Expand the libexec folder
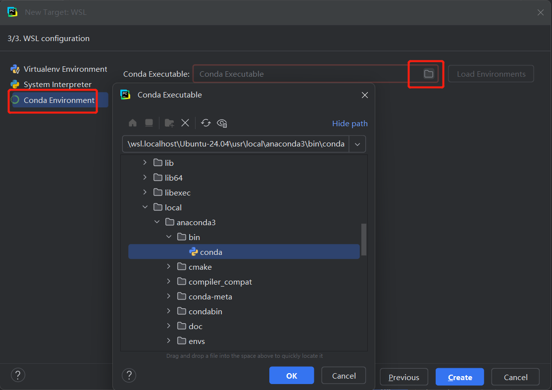Image resolution: width=552 pixels, height=390 pixels. (145, 192)
